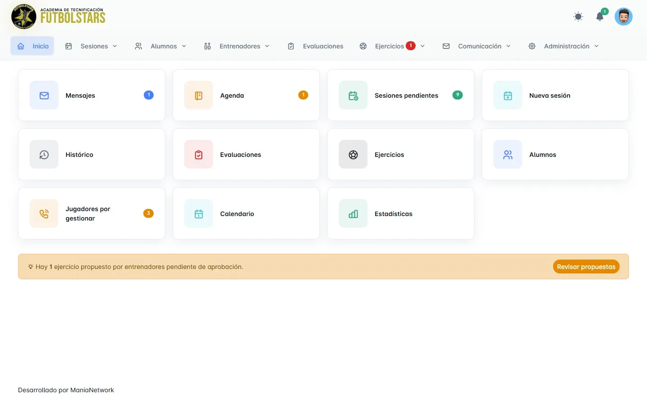Click the phone icon on Jugadores por gestionar
The width and height of the screenshot is (647, 403).
pos(44,214)
